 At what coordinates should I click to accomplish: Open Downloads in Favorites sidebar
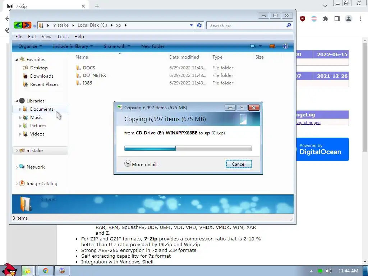click(42, 76)
